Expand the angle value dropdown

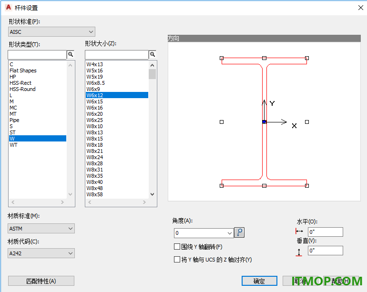point(230,233)
